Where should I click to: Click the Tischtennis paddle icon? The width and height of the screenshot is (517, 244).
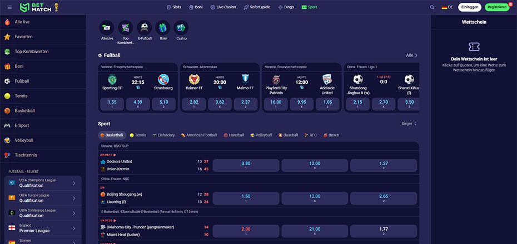click(x=7, y=155)
